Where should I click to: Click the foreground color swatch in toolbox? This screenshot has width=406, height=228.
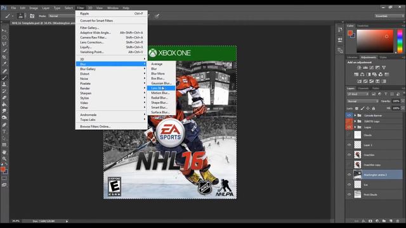pos(3,169)
